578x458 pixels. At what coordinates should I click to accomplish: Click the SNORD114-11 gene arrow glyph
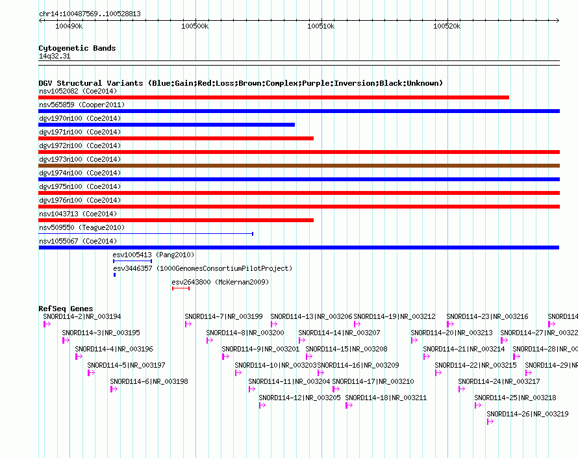point(252,389)
